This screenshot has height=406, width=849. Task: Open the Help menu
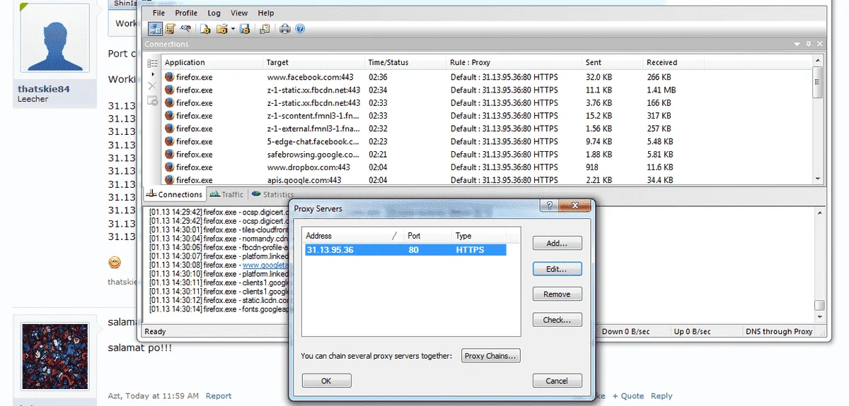[265, 13]
